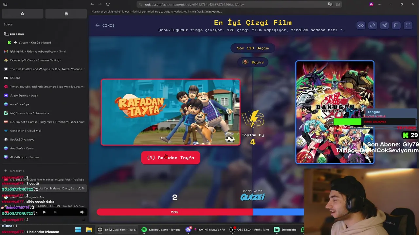
Task: Open the Stripe Express - Login tab
Action: [x=44, y=95]
